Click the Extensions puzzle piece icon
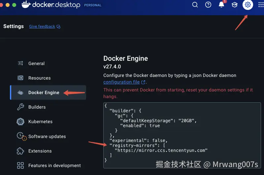Screen dimensions: 264x175 click(x=20, y=151)
